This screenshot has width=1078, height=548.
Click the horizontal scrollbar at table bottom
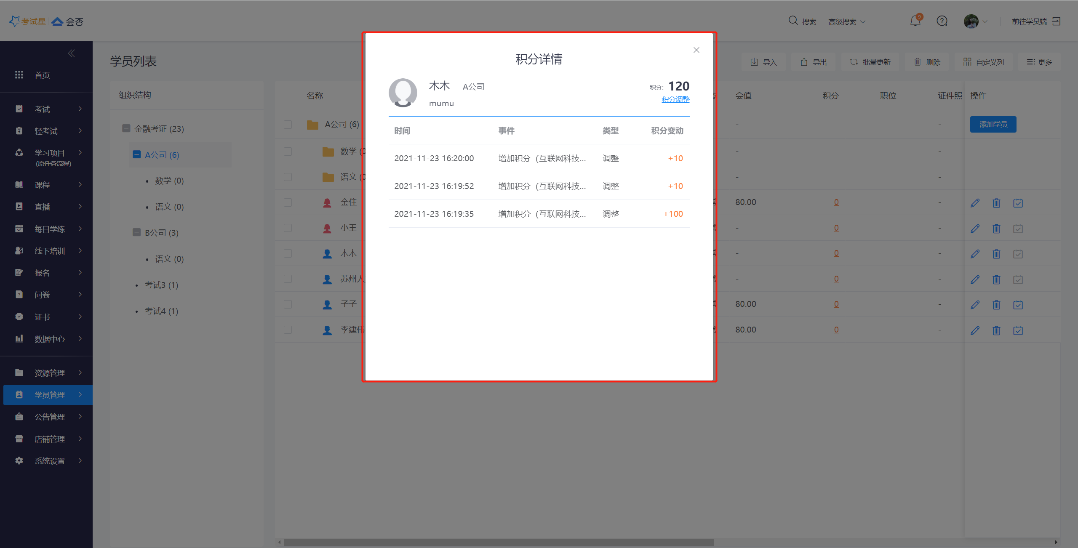499,542
